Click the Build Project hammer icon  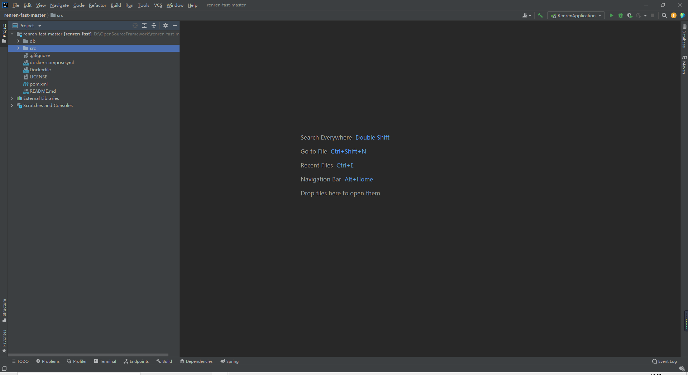(x=540, y=15)
